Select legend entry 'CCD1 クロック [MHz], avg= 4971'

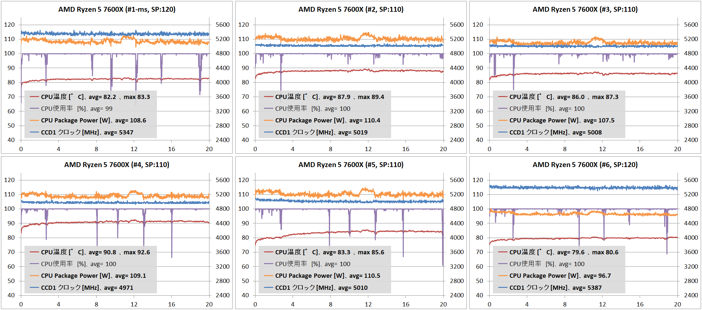click(x=82, y=288)
